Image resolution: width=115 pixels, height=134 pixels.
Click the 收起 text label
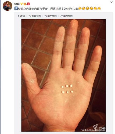click(x=23, y=16)
